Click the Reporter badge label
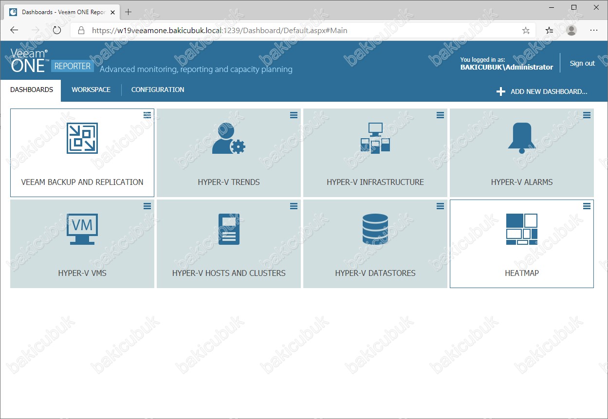The width and height of the screenshot is (608, 419). (73, 66)
